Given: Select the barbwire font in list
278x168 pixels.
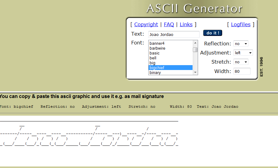Looking at the screenshot, I should point(170,48).
